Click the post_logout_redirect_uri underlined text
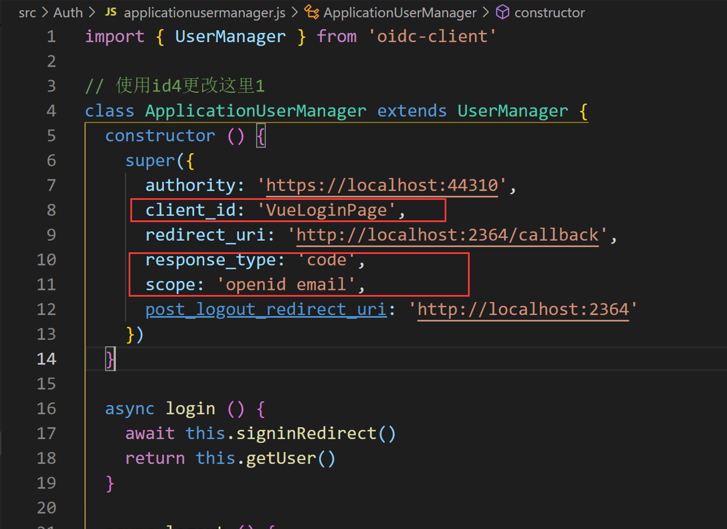Viewport: 727px width, 529px height. pos(265,309)
